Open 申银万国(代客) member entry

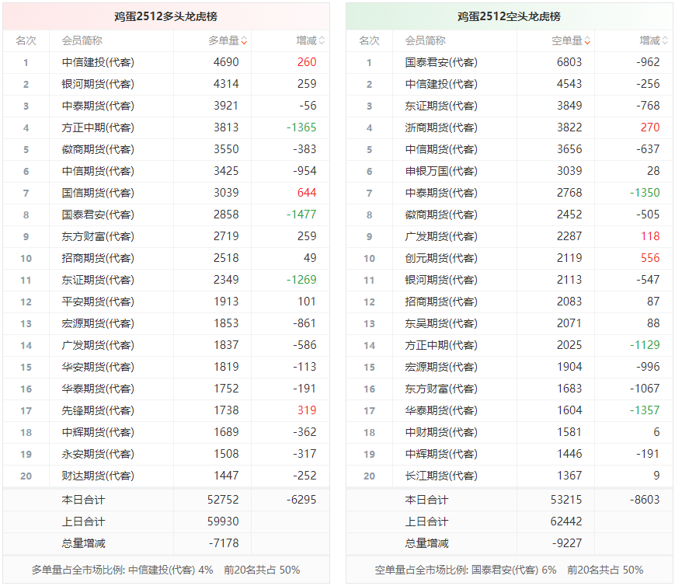click(440, 171)
